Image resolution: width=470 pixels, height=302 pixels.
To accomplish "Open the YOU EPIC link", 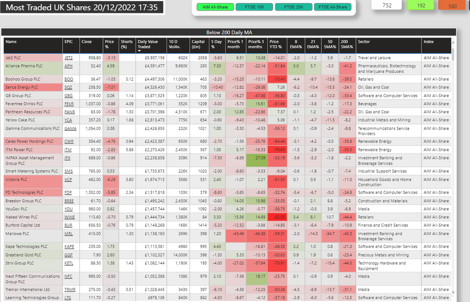I will click(68, 209).
